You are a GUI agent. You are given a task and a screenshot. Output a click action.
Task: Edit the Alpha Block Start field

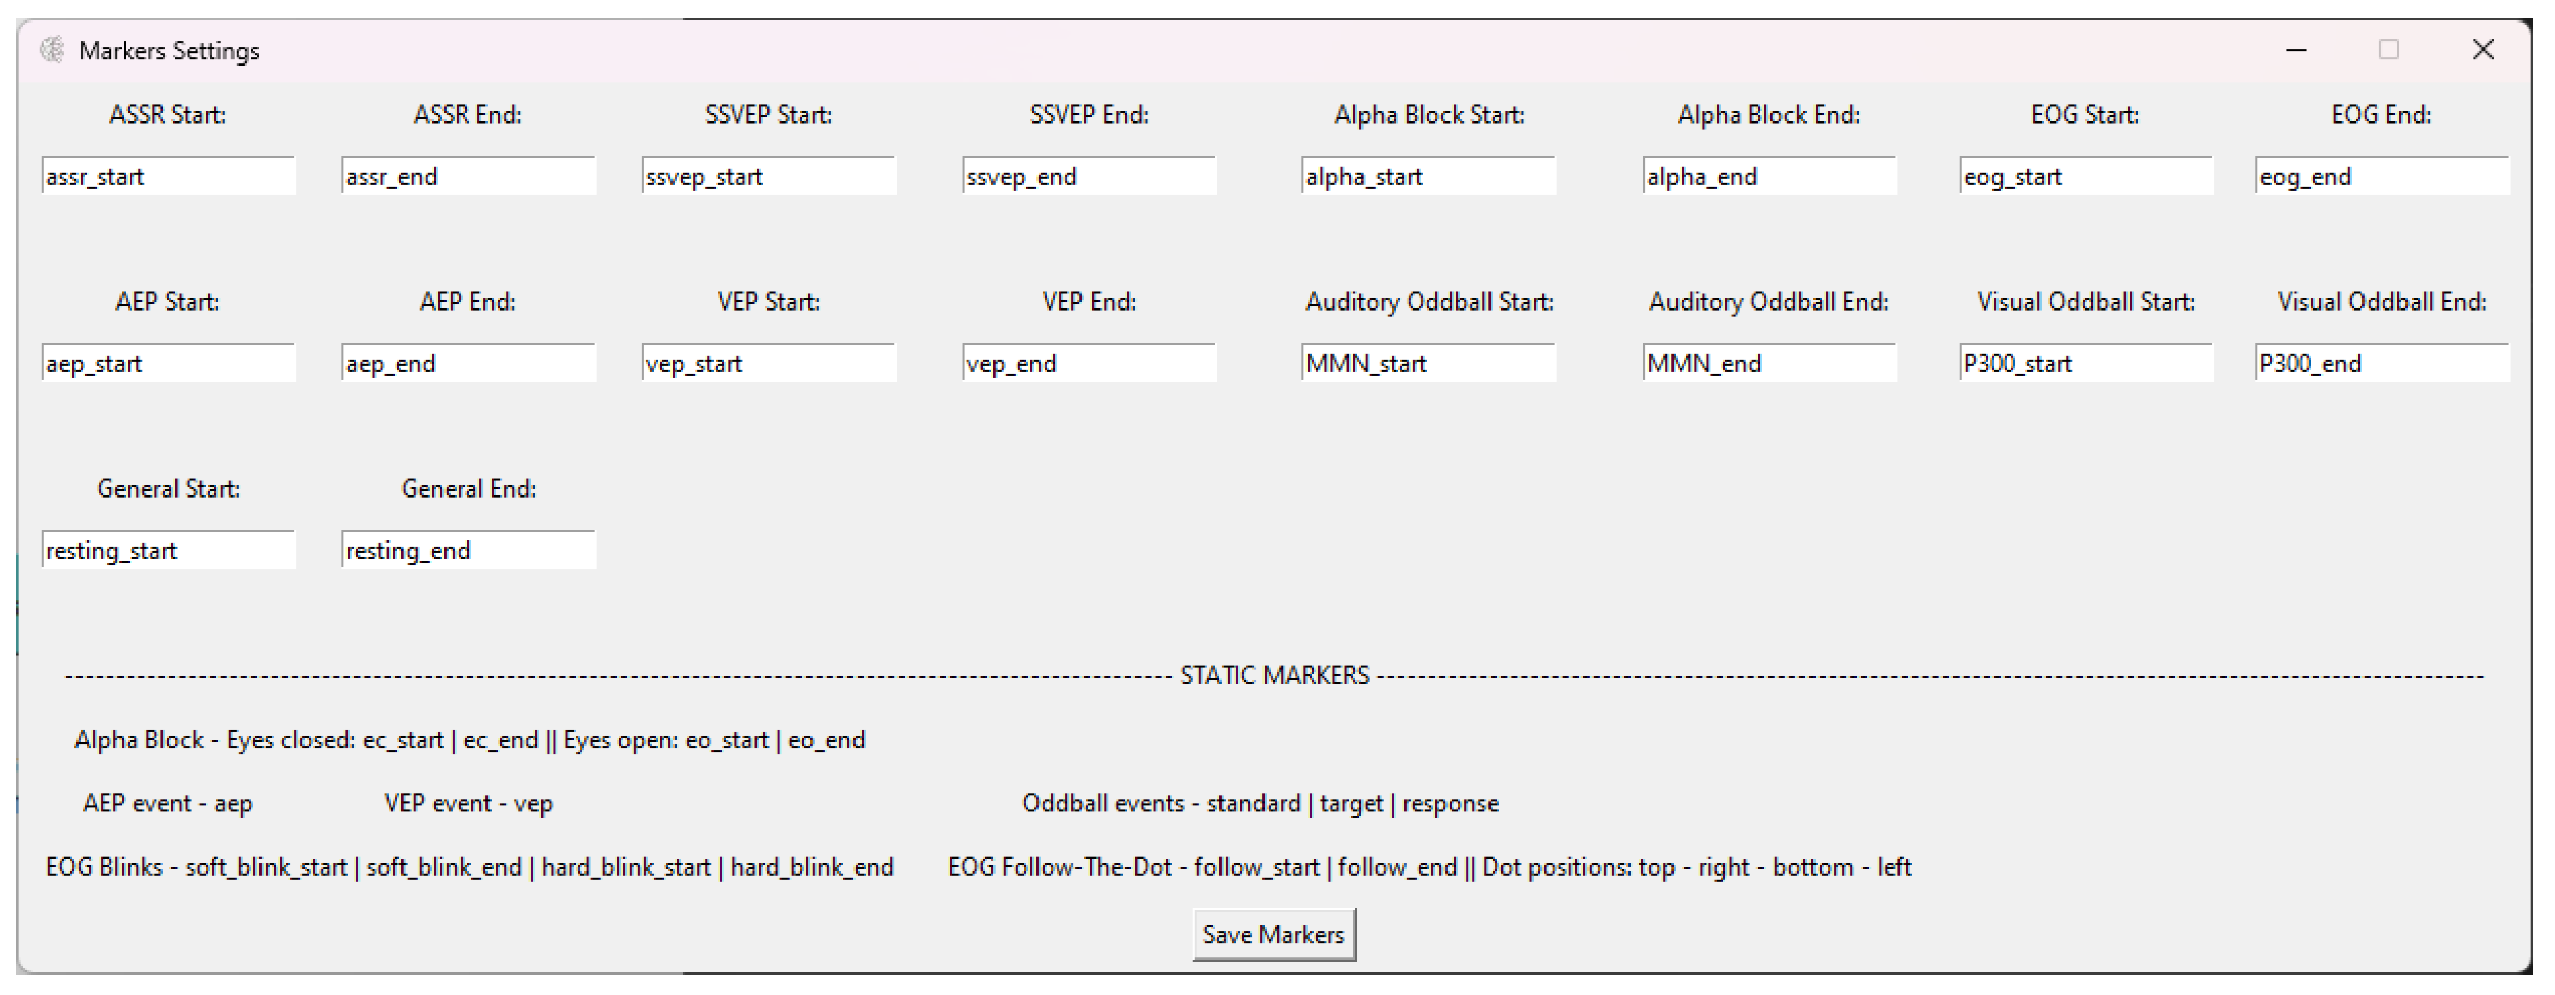1428,176
